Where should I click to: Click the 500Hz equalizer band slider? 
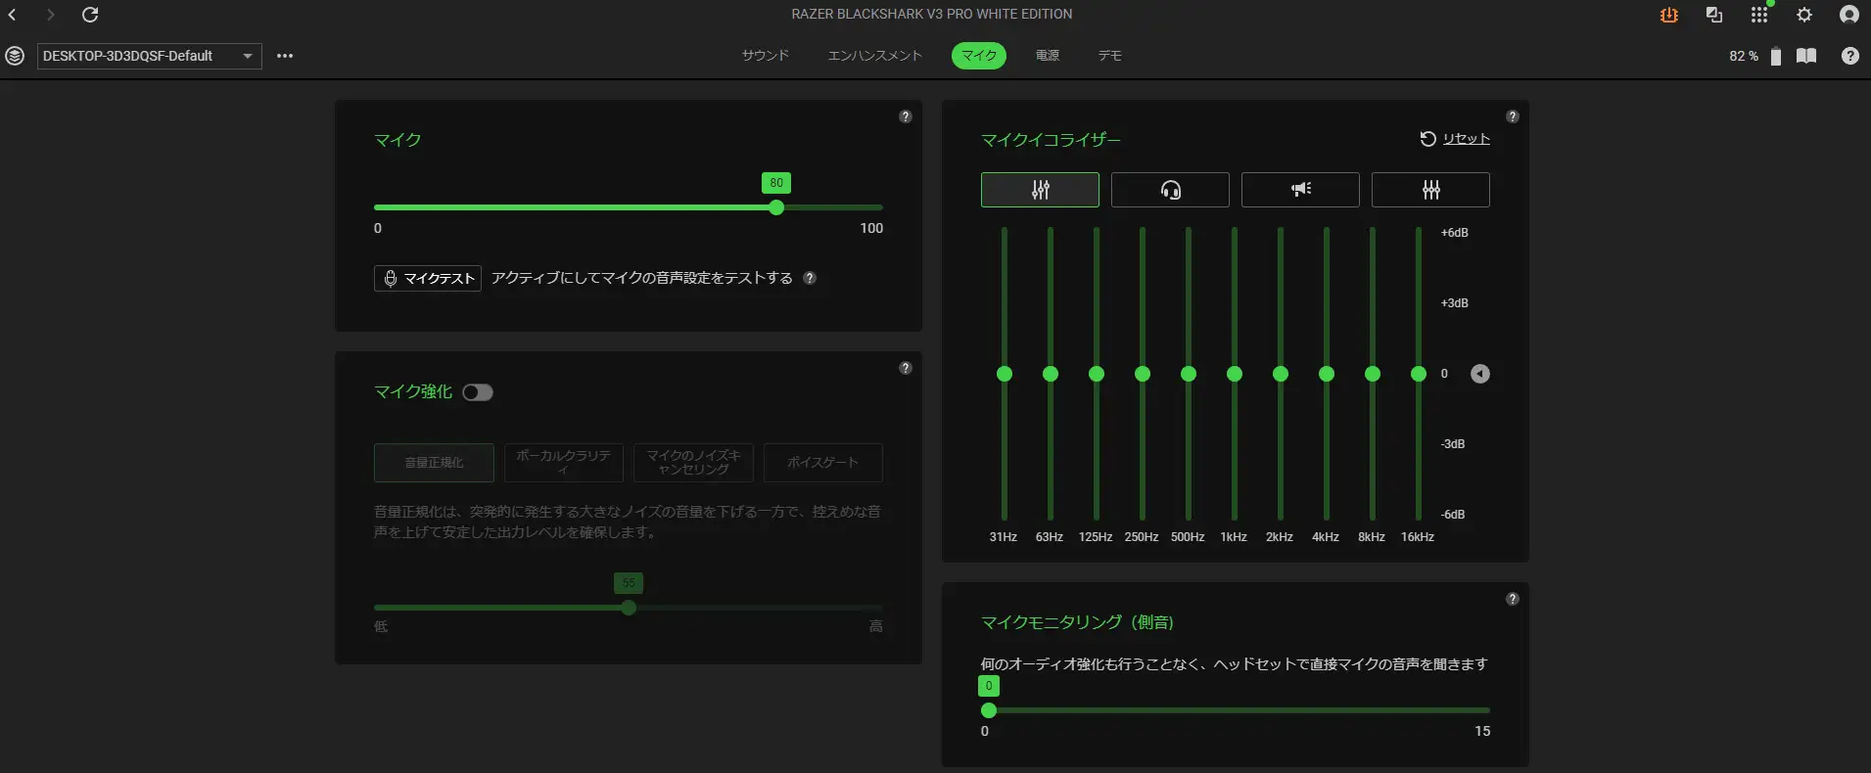click(x=1189, y=374)
